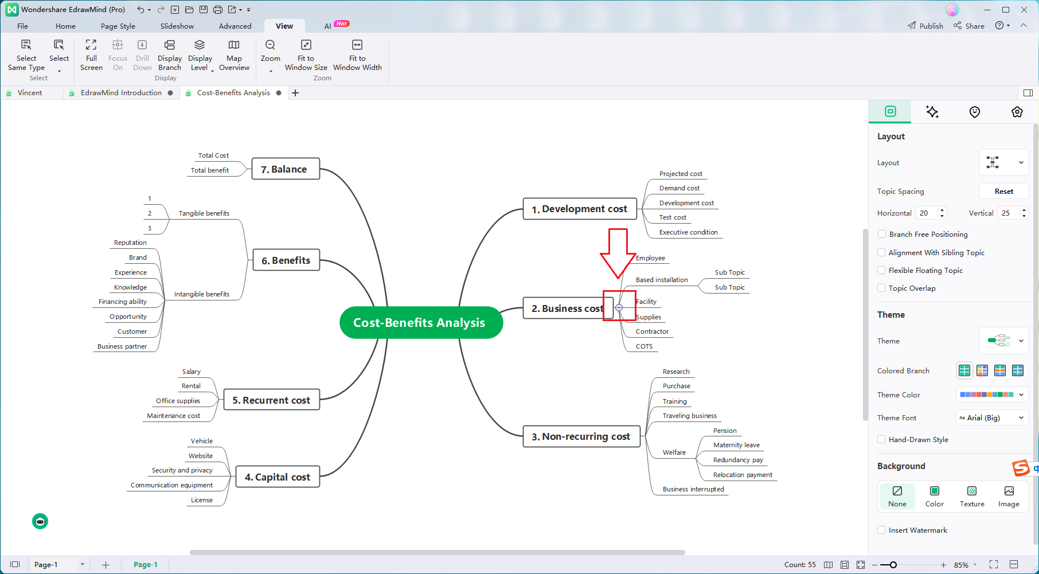Open the Layout type dropdown
This screenshot has width=1039, height=574.
[1003, 162]
